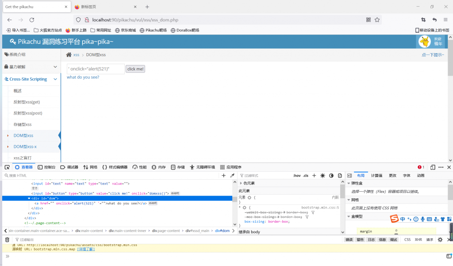The height and width of the screenshot is (266, 453).
Task: Open console settings gear icon
Action: coord(440,239)
